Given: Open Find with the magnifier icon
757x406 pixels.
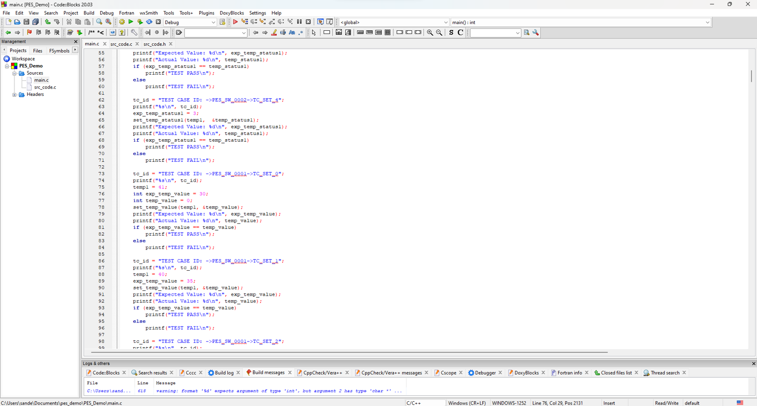Looking at the screenshot, I should [x=99, y=22].
